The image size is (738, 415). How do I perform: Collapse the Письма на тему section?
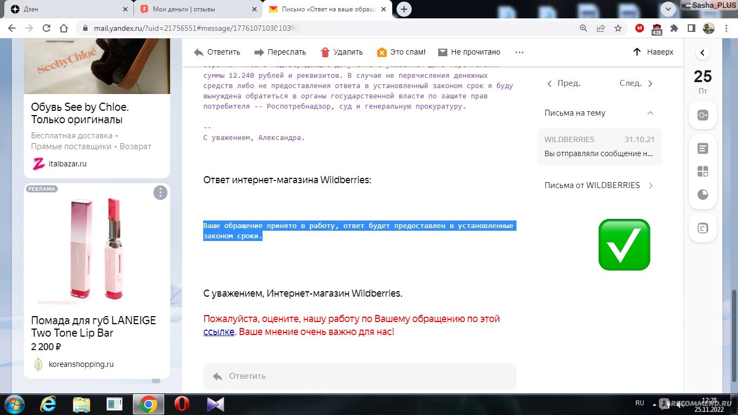(650, 113)
